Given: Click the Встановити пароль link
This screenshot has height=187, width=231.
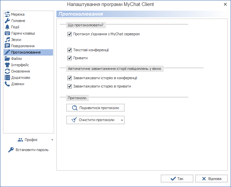Looking at the screenshot, I should click(x=32, y=150).
